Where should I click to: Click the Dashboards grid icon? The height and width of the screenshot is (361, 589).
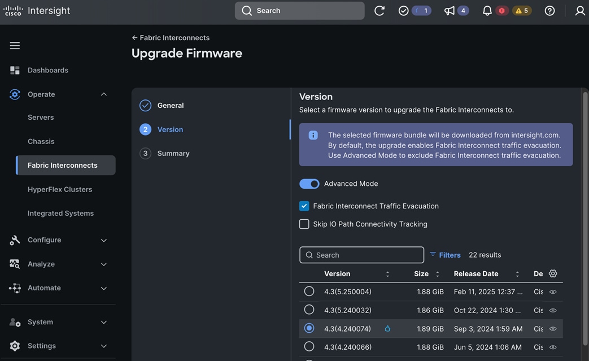(15, 70)
